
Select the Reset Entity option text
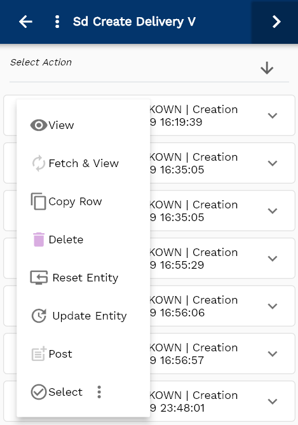[x=85, y=278]
